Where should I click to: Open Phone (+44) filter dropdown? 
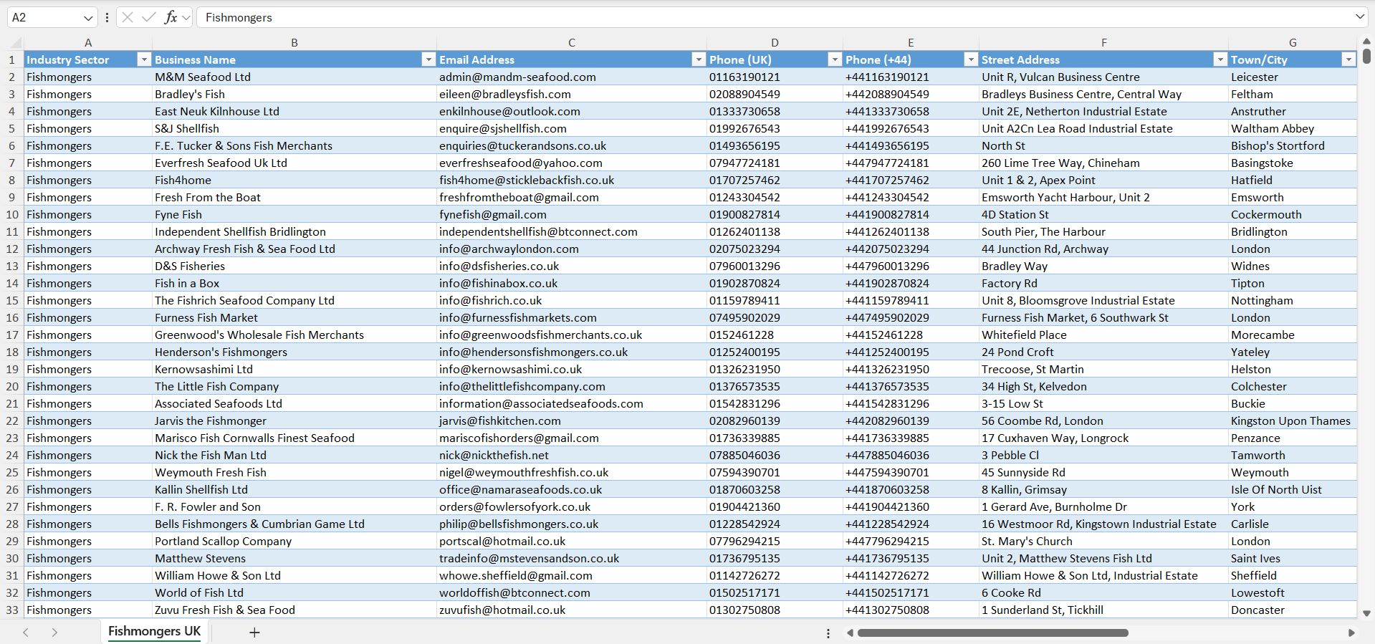[971, 59]
